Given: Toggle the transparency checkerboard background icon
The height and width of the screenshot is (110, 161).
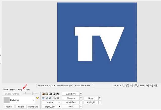Looking at the screenshot, I should click(124, 85).
